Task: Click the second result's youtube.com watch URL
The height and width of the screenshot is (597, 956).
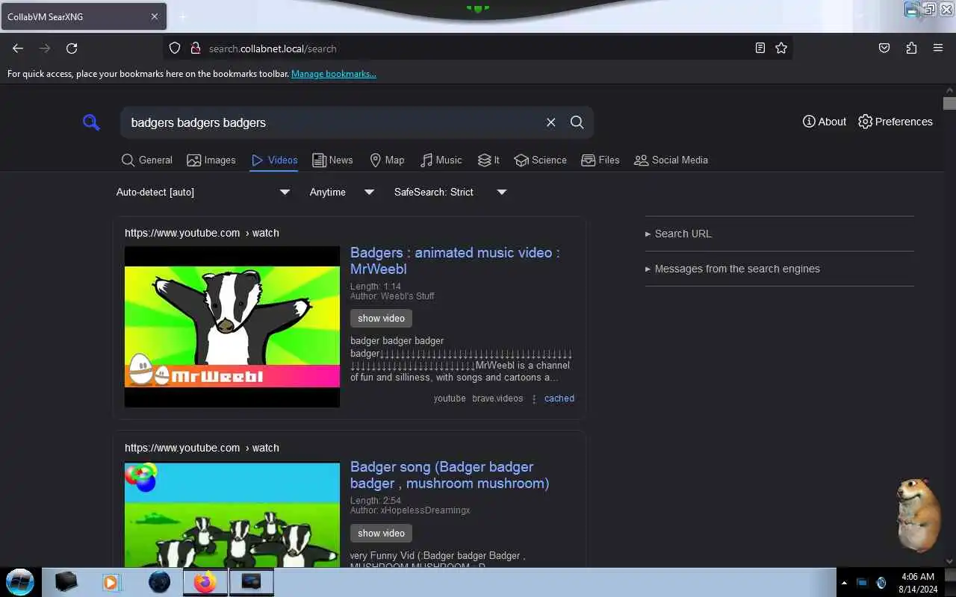Action: pos(202,448)
